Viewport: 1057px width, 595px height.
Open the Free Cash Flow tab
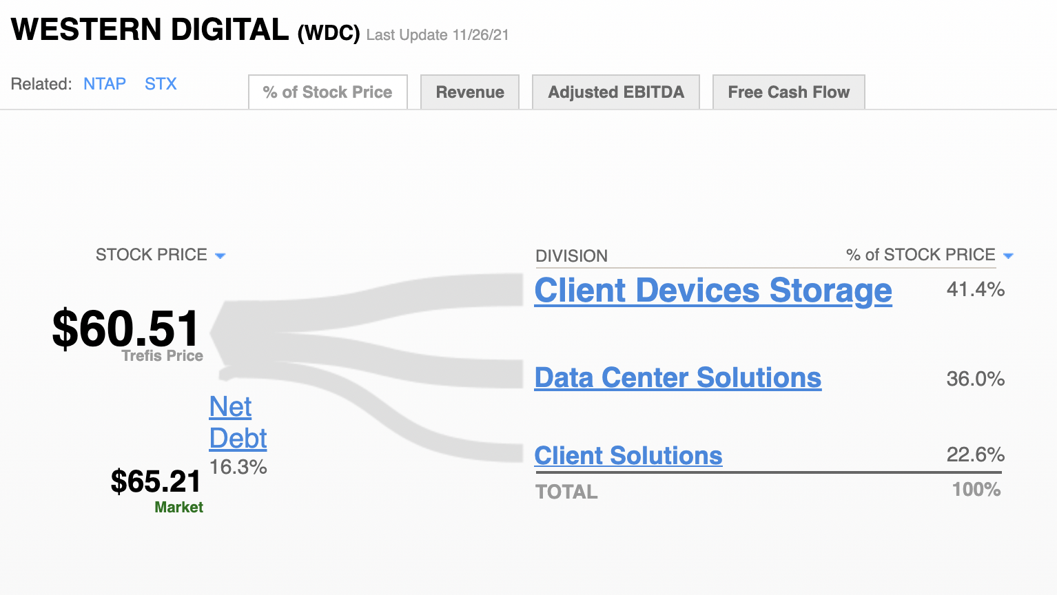coord(789,92)
